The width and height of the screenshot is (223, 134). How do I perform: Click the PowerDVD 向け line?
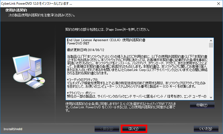tap(78, 43)
